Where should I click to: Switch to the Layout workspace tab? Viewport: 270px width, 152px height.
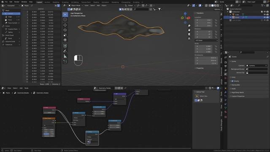[39, 2]
